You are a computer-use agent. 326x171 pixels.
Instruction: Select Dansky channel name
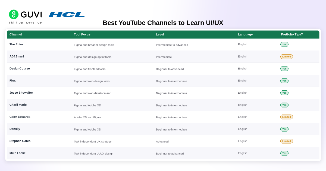(15, 129)
